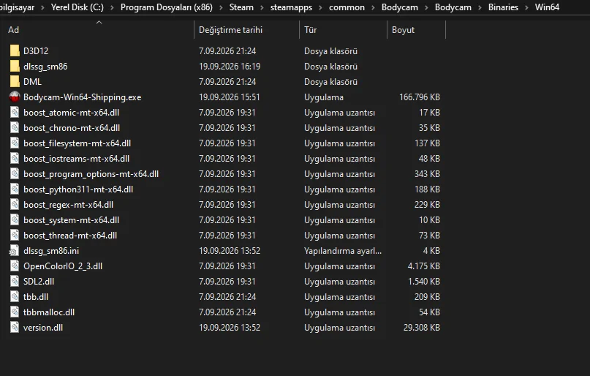Expand the chevron after Steam in path

point(262,7)
